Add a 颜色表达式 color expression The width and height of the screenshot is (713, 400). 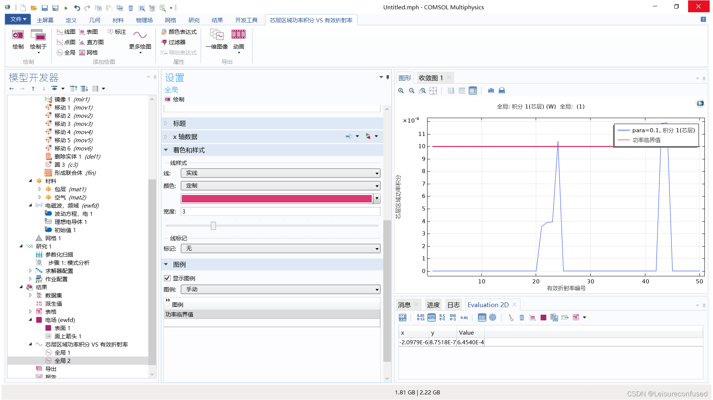click(179, 32)
